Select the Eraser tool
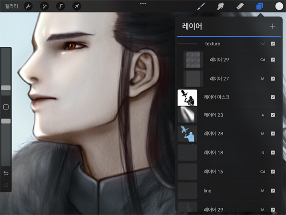 (240, 6)
